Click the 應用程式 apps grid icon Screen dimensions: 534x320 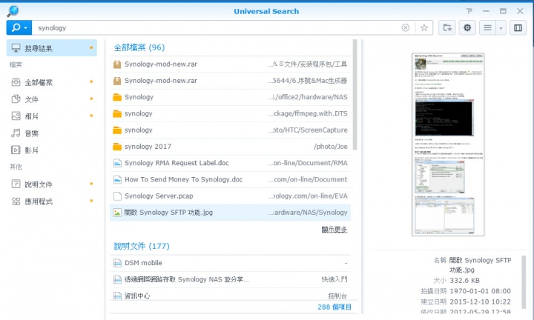tap(16, 201)
